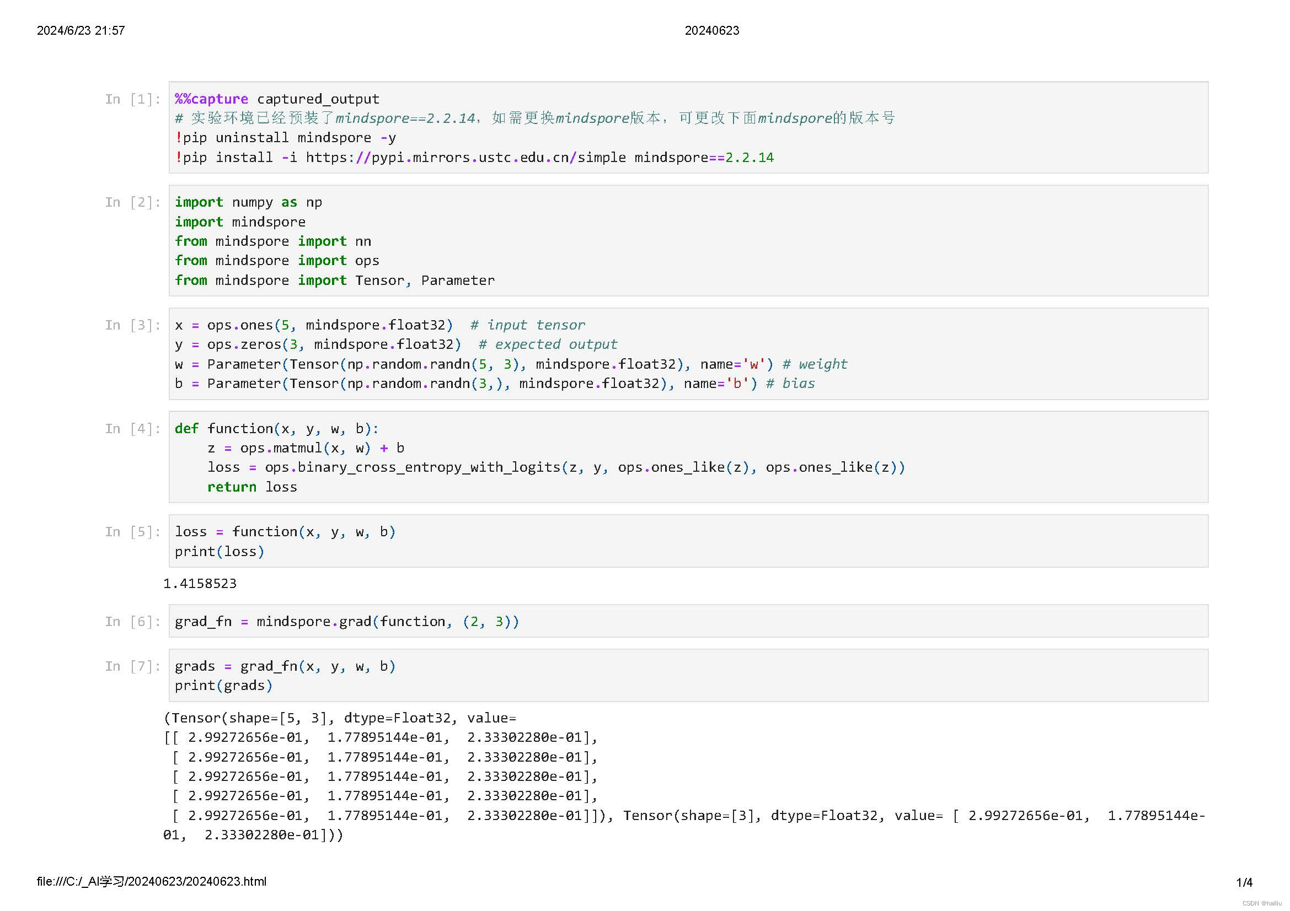This screenshot has width=1290, height=911.
Task: Click the import numpy as np line
Action: [x=248, y=203]
